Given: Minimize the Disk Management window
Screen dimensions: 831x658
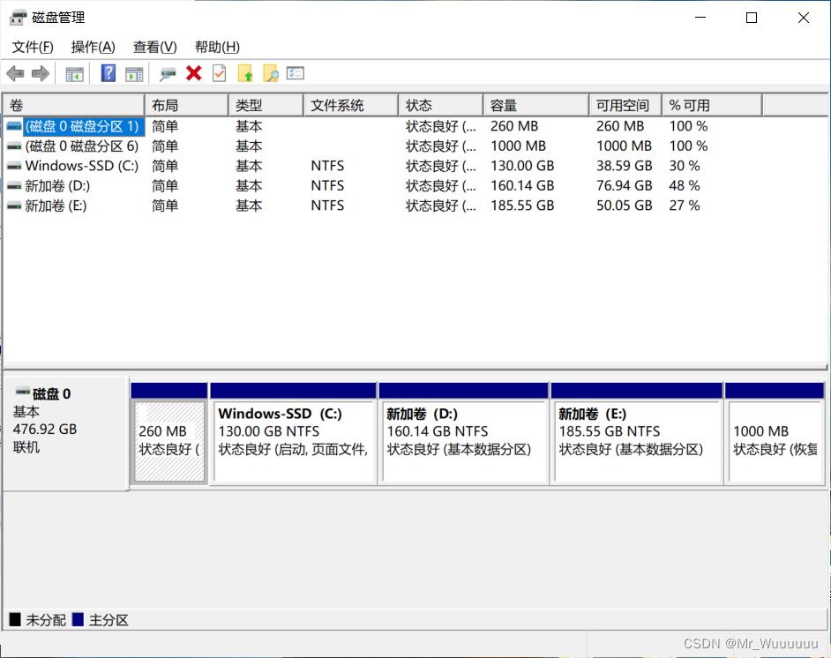Looking at the screenshot, I should coord(700,18).
